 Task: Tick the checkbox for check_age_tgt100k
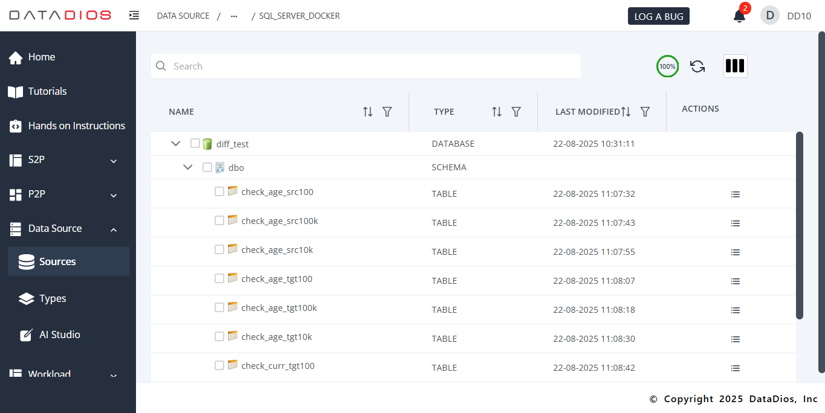[219, 307]
